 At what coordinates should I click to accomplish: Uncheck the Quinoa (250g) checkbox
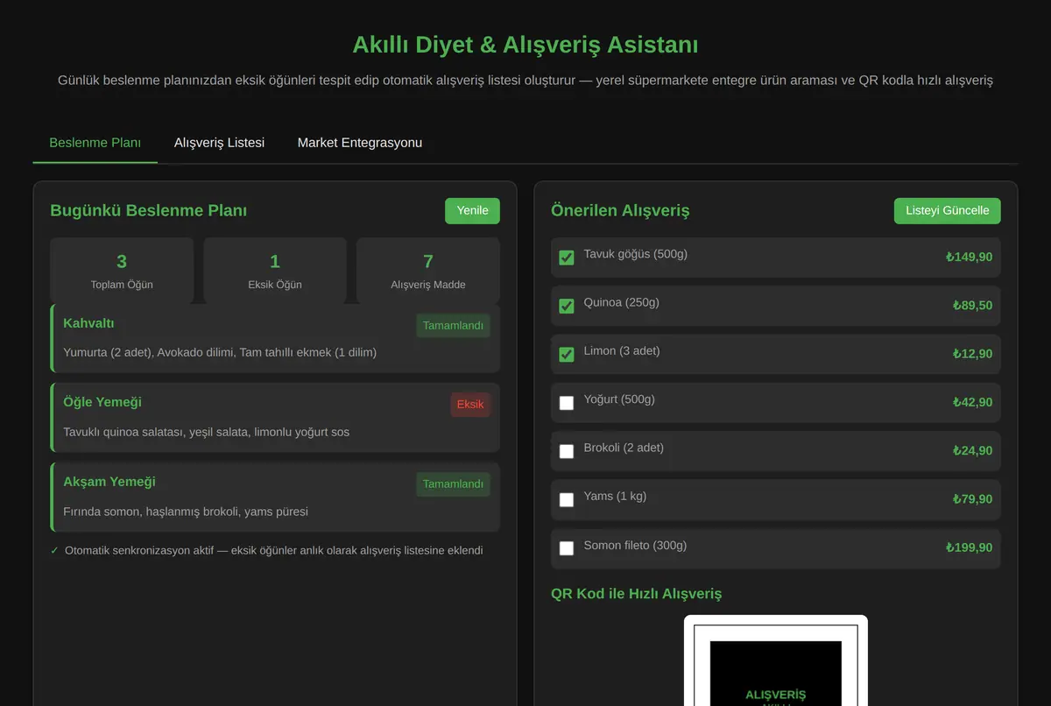567,306
